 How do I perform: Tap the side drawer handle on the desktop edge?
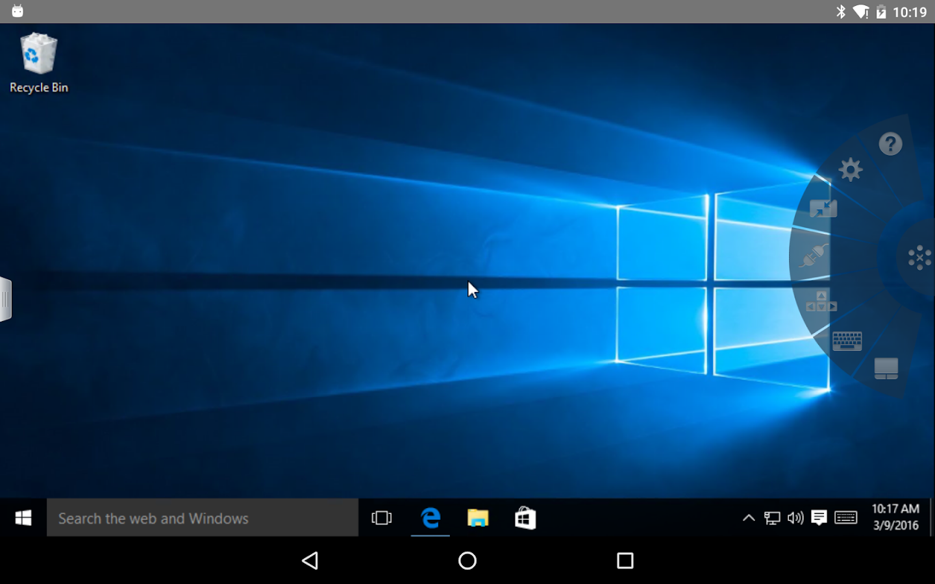[6, 299]
